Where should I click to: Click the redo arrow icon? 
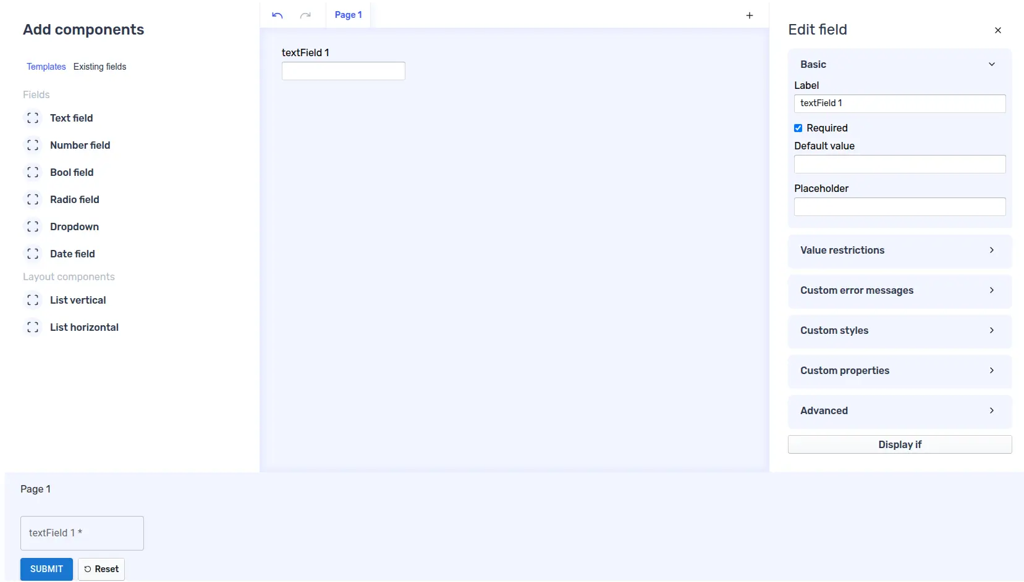[305, 15]
